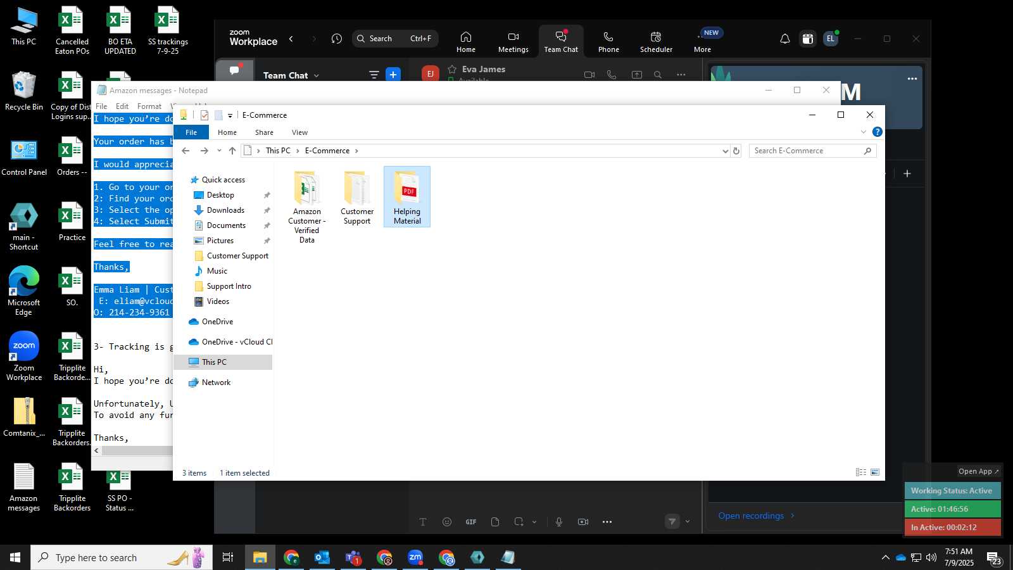Click This PC in breadcrumb path
Viewport: 1013px width, 570px height.
(278, 151)
